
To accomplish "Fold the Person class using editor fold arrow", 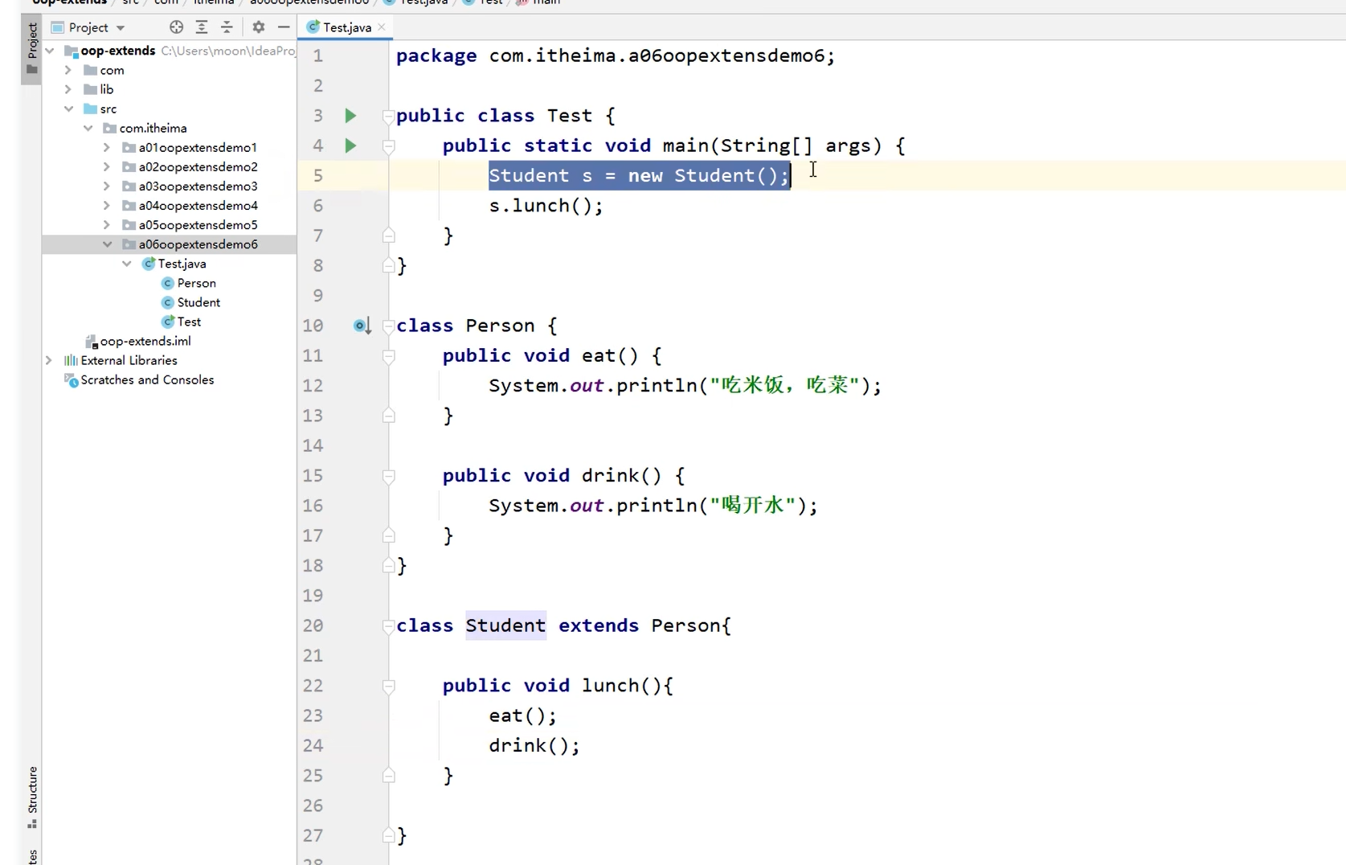I will 388,326.
